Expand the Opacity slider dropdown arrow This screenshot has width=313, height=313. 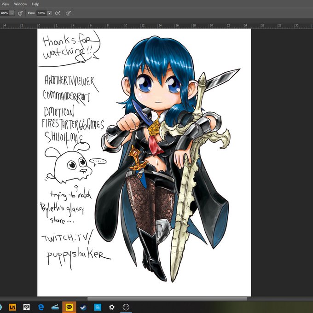(12, 13)
